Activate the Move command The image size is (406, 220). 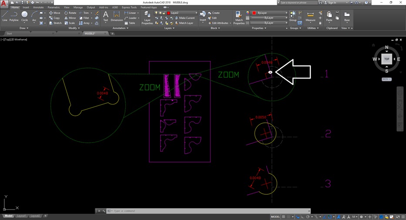54,13
